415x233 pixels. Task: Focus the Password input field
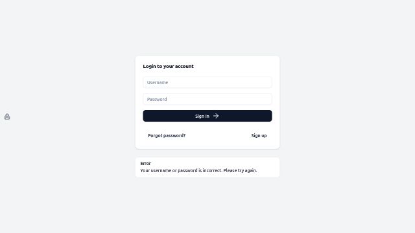207,99
